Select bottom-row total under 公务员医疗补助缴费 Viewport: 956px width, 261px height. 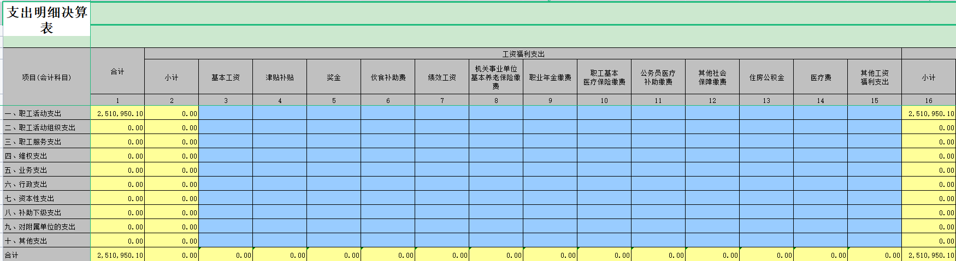(658, 255)
